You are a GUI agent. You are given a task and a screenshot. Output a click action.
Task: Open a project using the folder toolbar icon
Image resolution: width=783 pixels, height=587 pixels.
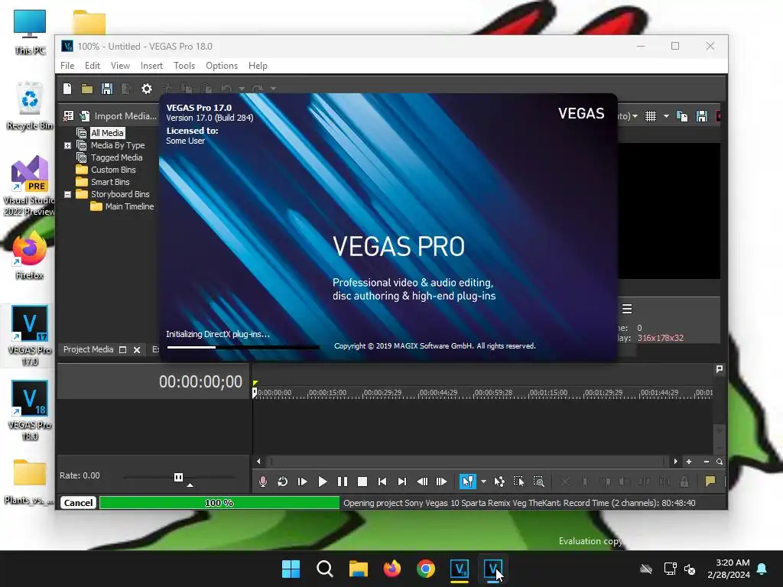tap(87, 89)
